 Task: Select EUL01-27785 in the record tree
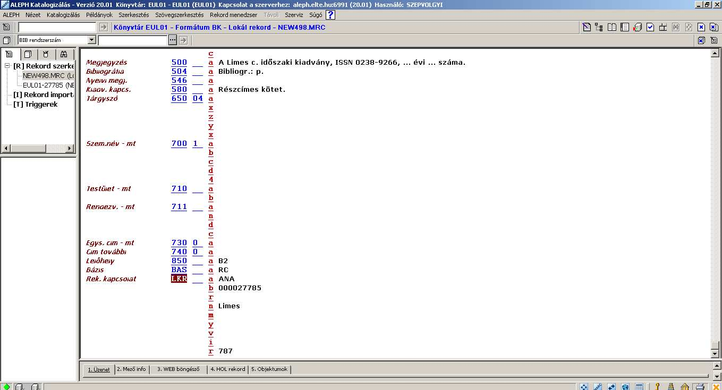click(x=48, y=85)
